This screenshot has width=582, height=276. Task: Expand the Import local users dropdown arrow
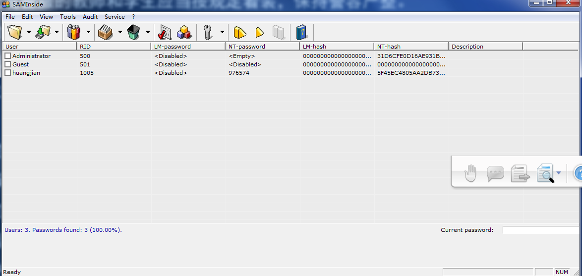(57, 32)
